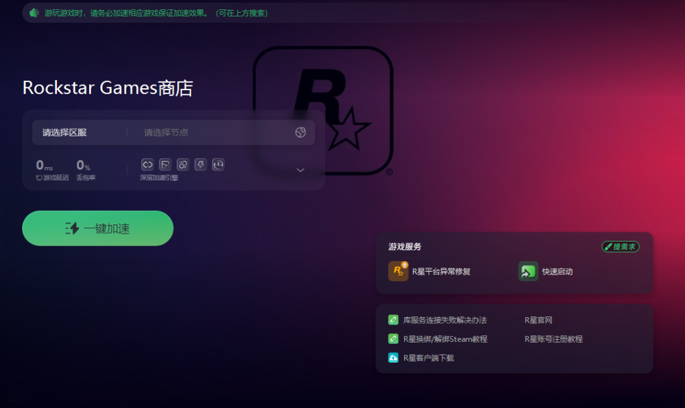This screenshot has width=685, height=408.
Task: Click the globe icon in the node selector
Action: [300, 132]
